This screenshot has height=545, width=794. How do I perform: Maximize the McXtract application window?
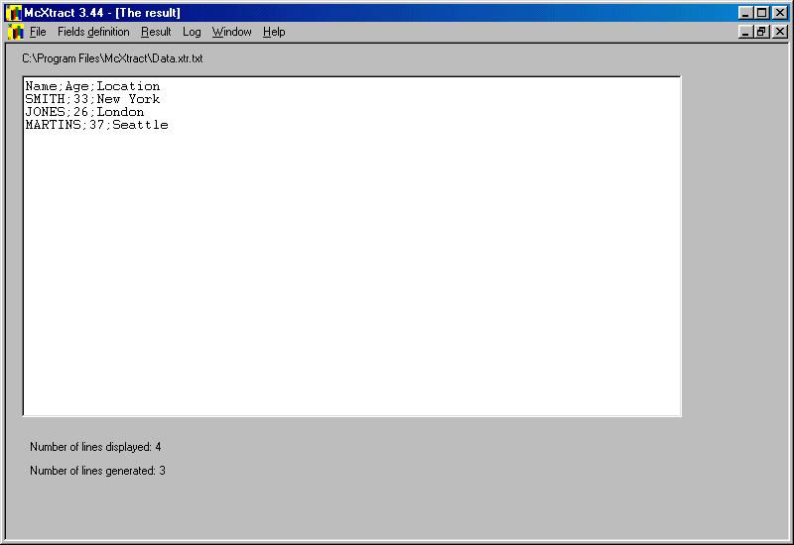point(761,13)
